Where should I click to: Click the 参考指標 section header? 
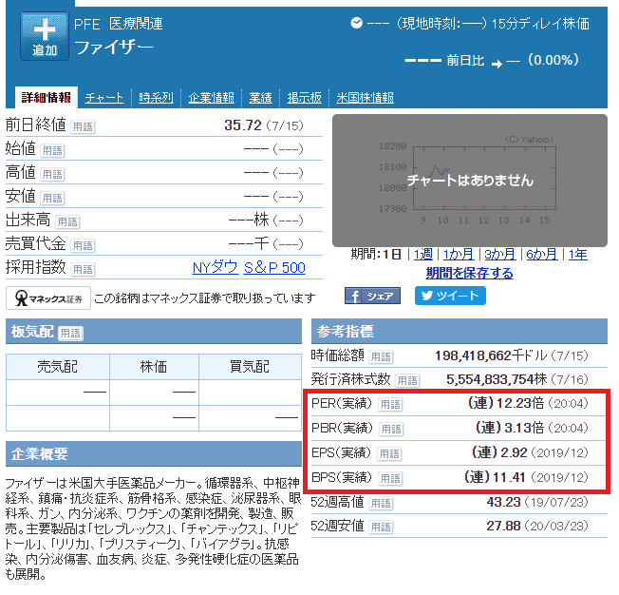(x=460, y=332)
